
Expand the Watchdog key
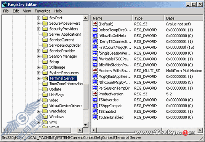tap(38, 111)
